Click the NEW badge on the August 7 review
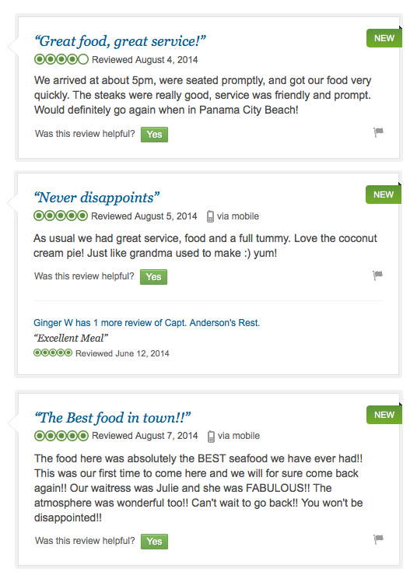Image resolution: width=410 pixels, height=586 pixels. tap(384, 415)
